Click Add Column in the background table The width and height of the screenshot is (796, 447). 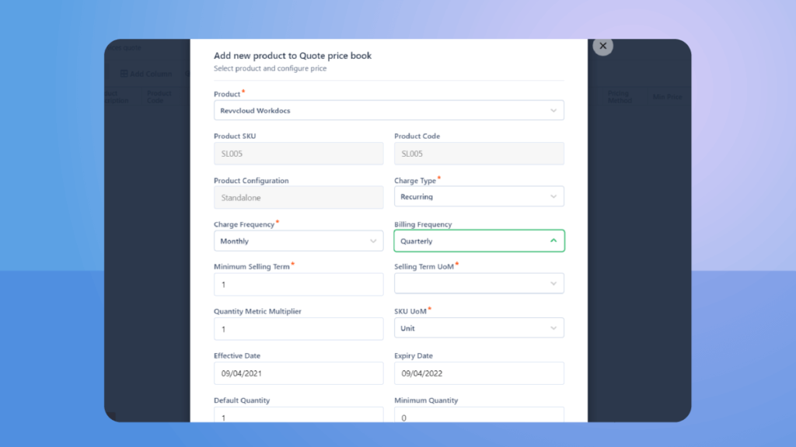(146, 74)
